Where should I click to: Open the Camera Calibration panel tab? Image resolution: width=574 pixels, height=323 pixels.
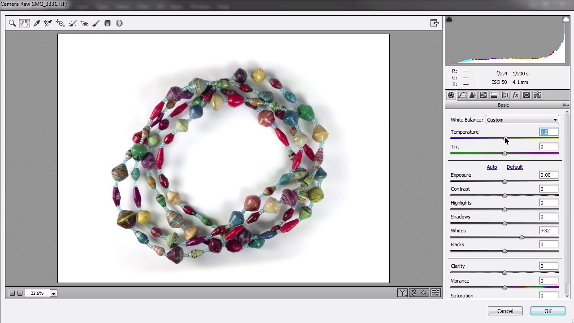(526, 95)
